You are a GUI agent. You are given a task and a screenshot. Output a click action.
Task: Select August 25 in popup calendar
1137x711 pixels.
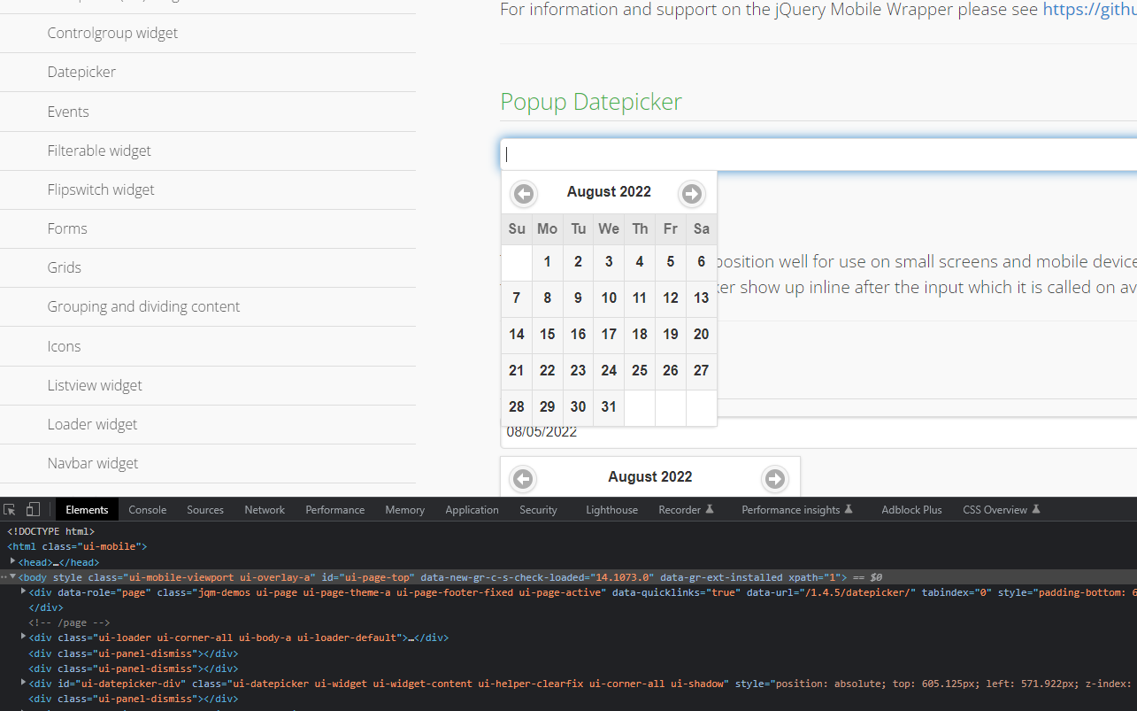(640, 371)
